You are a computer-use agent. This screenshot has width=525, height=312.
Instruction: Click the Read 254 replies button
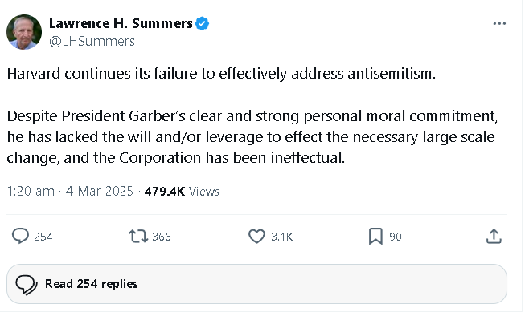256,284
